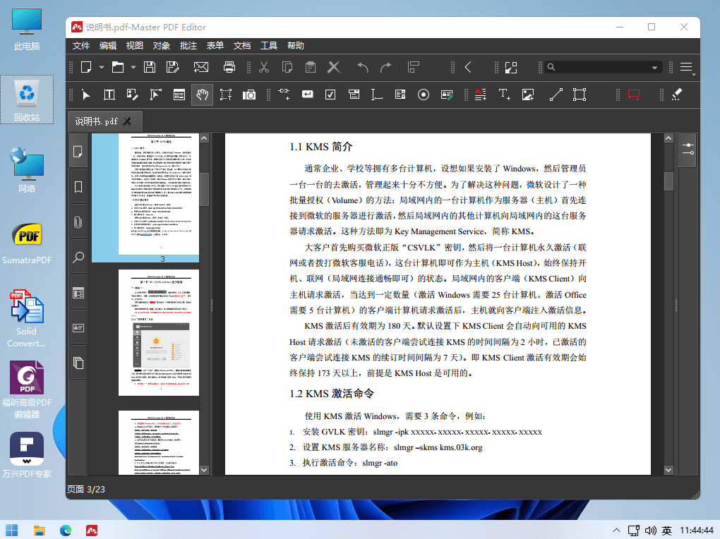Insert a text field form control
Screen dimensions: 720x539
[376, 95]
